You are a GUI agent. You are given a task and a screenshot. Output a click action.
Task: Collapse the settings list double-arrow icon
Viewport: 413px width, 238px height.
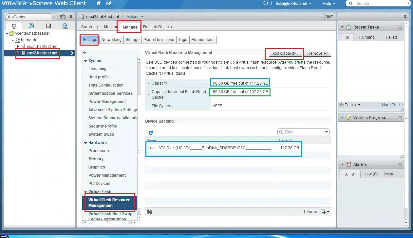tap(85, 52)
